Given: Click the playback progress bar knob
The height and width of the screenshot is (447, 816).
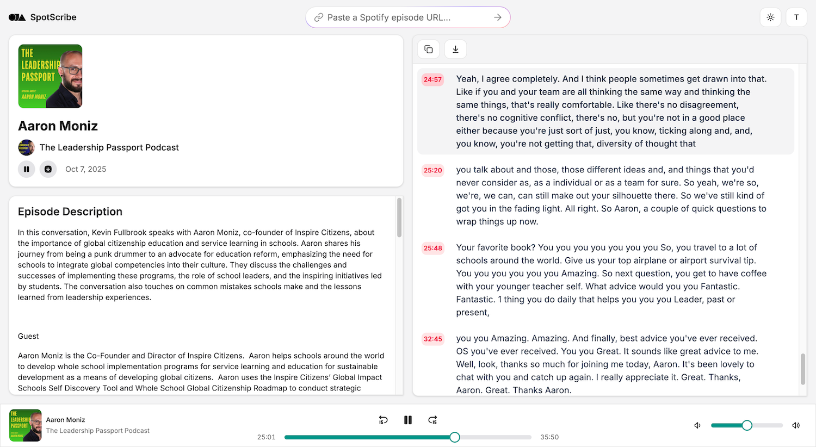Looking at the screenshot, I should coord(455,437).
